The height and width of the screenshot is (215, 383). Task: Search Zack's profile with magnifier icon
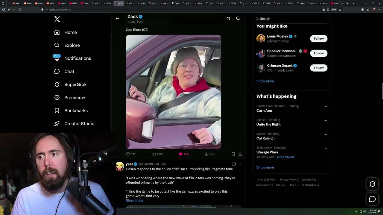pyautogui.click(x=238, y=19)
